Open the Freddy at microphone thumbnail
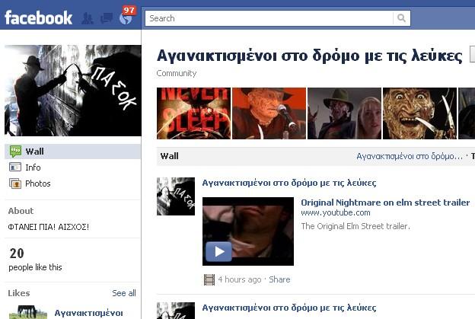Image resolution: width=475 pixels, height=319 pixels. pyautogui.click(x=269, y=113)
